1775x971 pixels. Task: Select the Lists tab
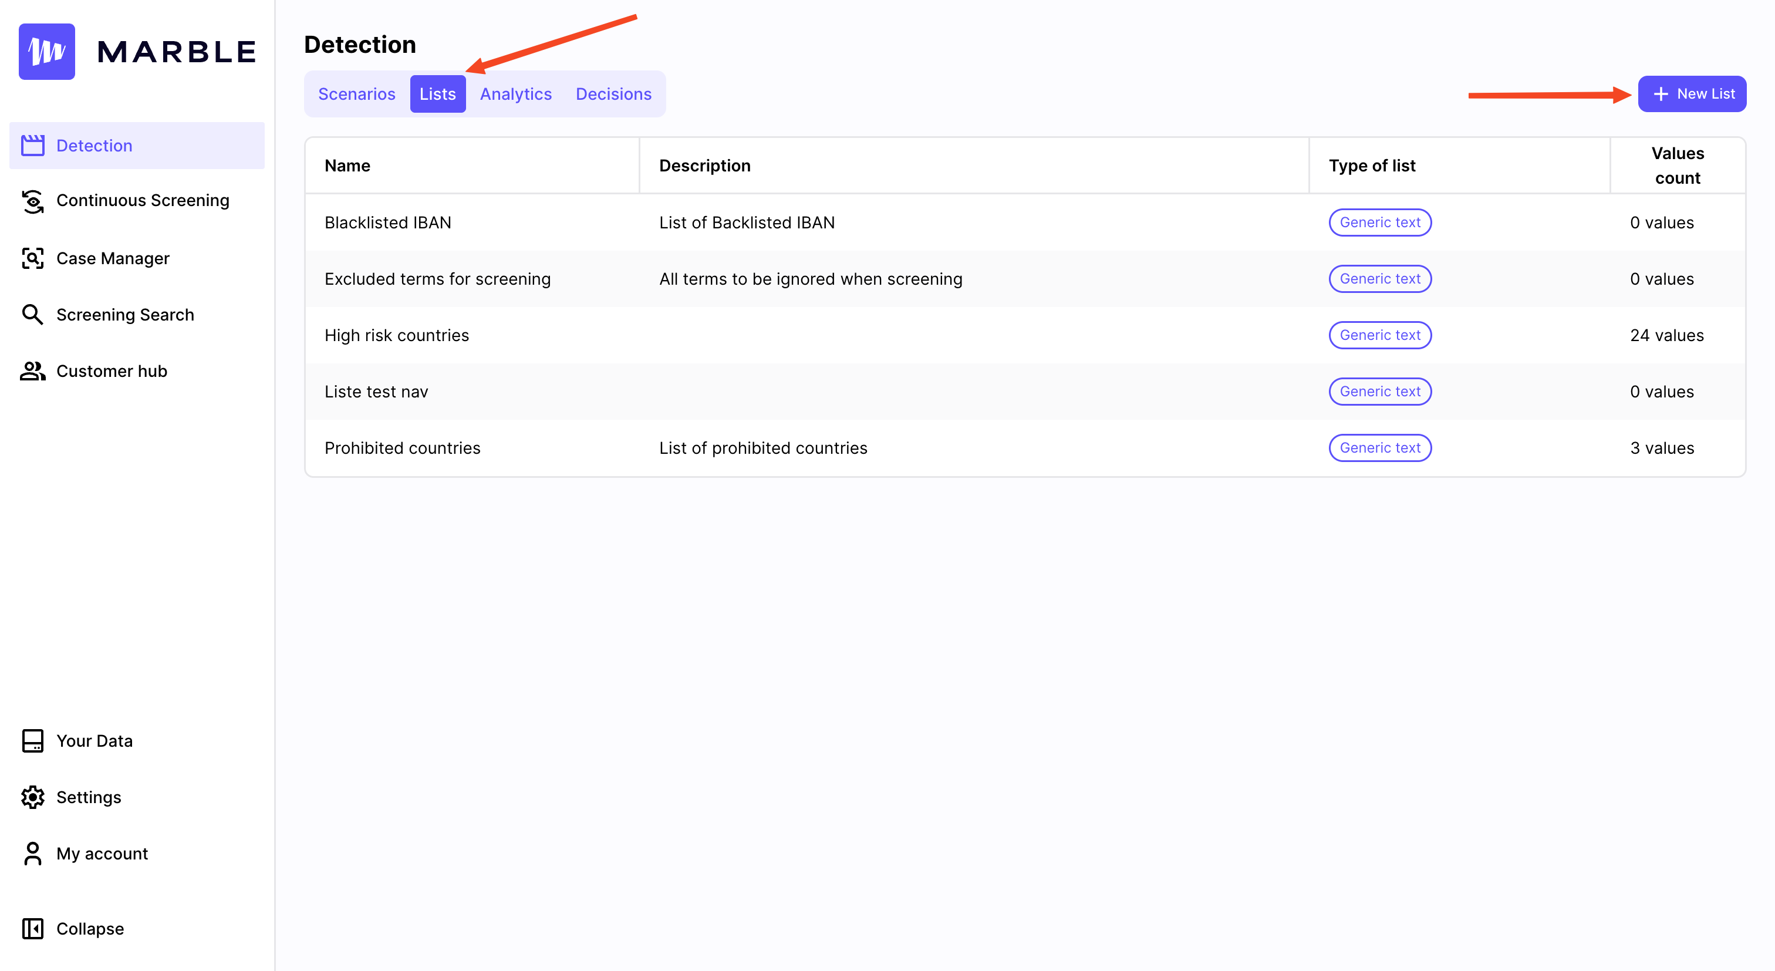(x=437, y=94)
